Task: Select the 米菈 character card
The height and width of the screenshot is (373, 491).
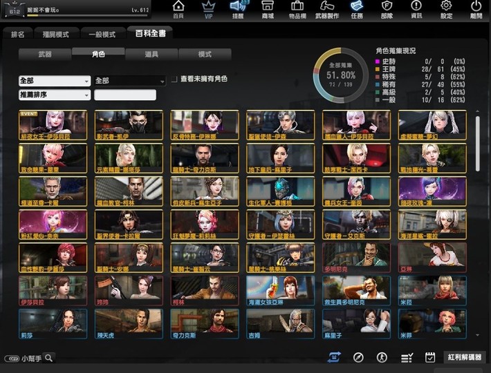Action: (x=432, y=291)
